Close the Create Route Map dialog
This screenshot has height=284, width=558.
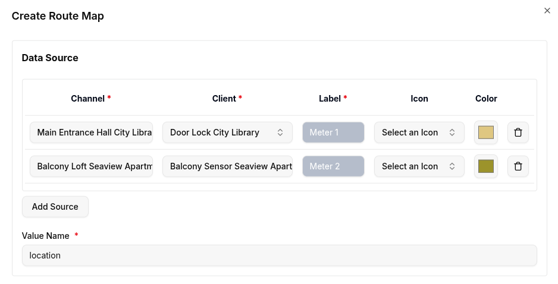(x=547, y=11)
